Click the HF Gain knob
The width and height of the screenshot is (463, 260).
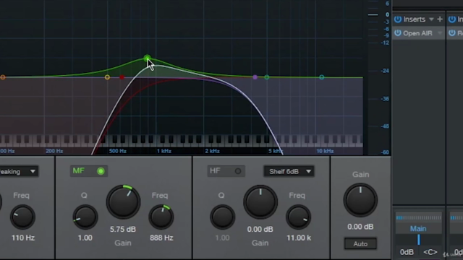pyautogui.click(x=260, y=202)
